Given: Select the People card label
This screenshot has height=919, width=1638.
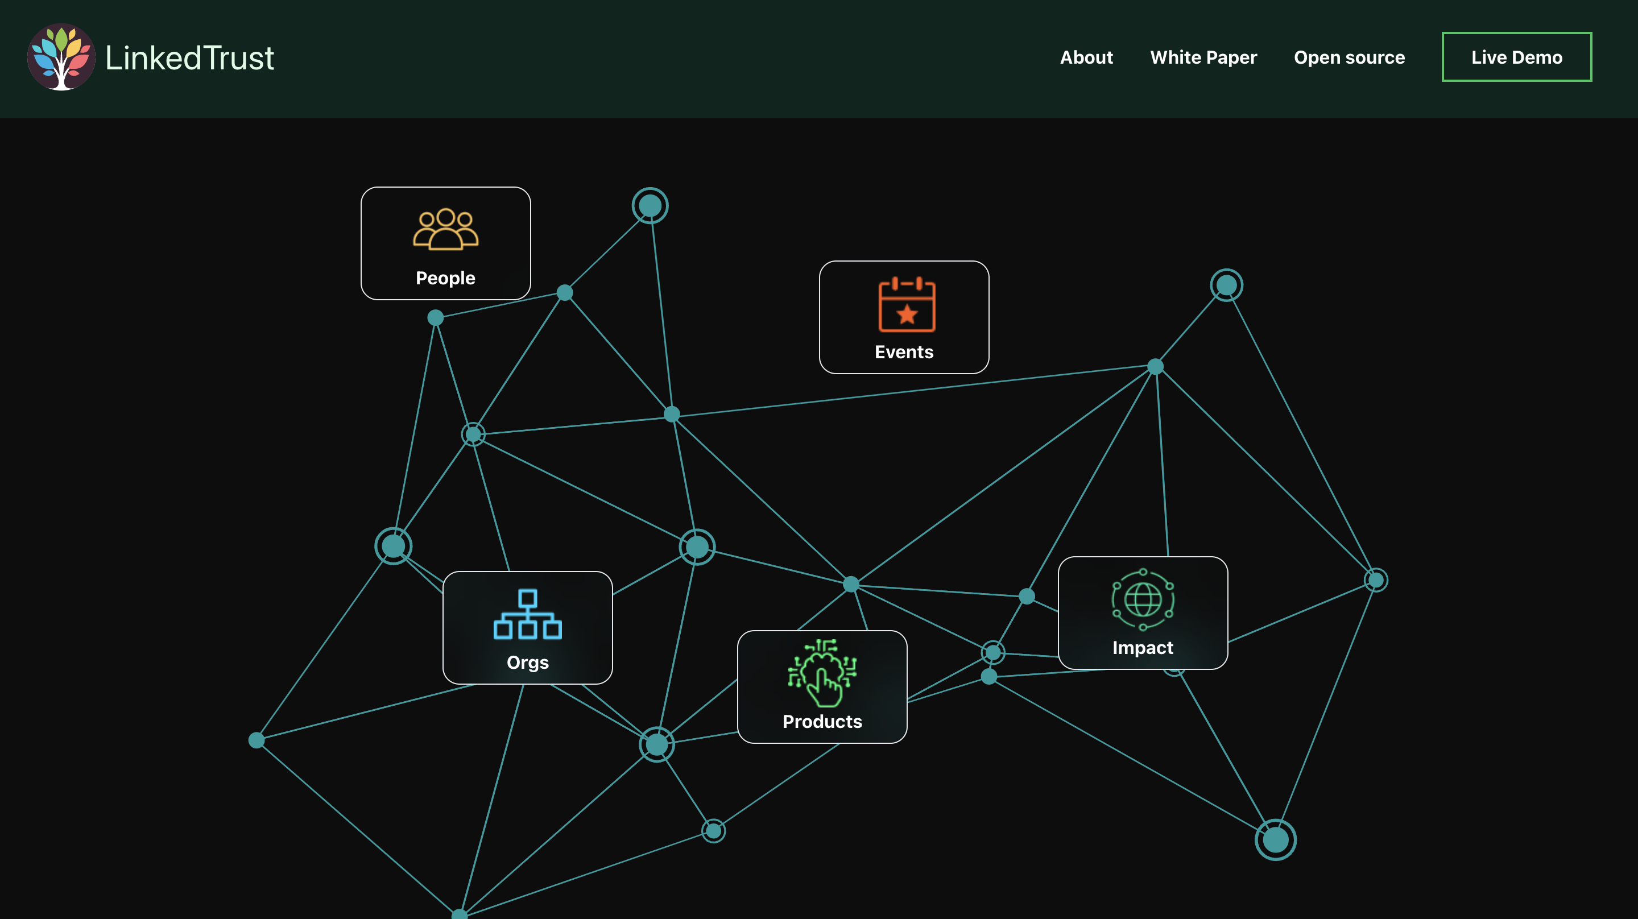Looking at the screenshot, I should click(x=445, y=278).
